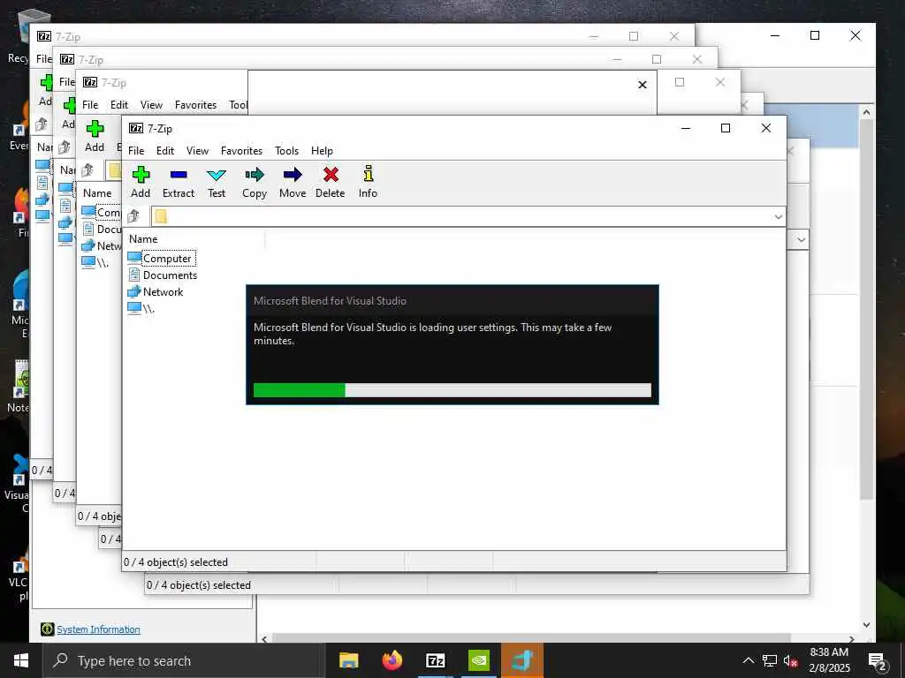Open View menu in the third 7-Zip window
The width and height of the screenshot is (905, 678).
pos(151,105)
